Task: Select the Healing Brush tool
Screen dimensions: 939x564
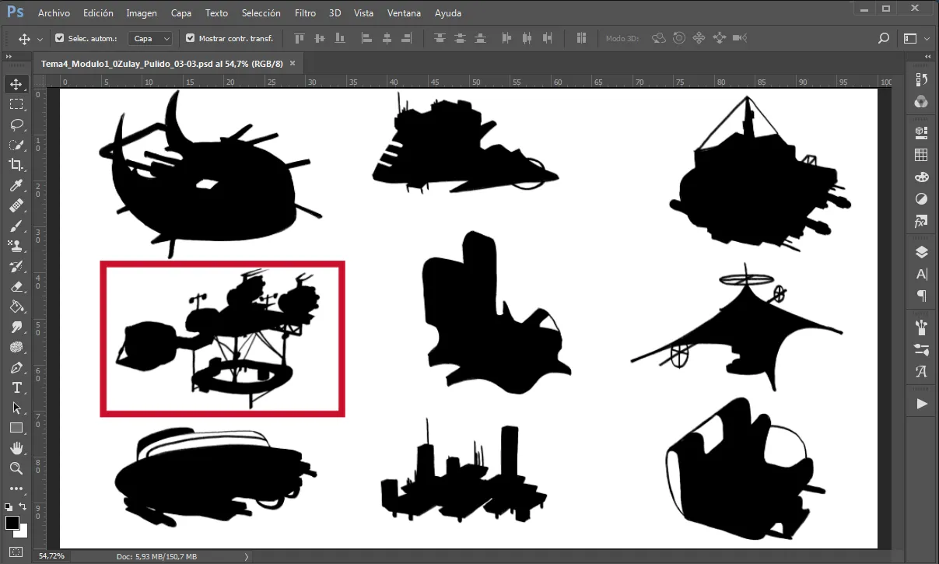Action: click(x=16, y=205)
